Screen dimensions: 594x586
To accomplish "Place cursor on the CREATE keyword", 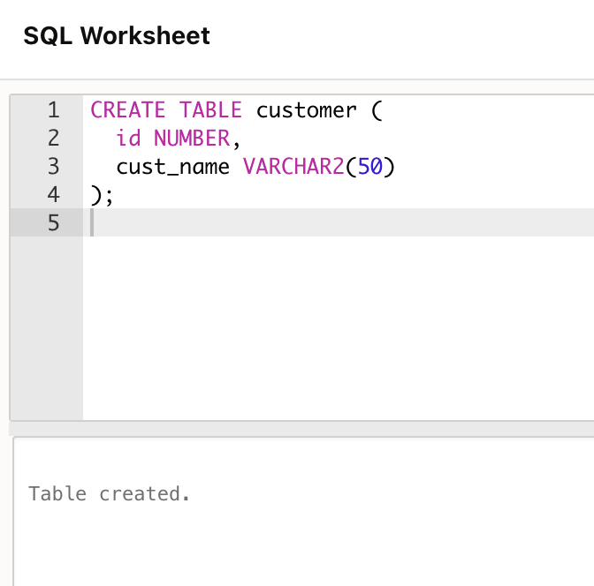I will [x=128, y=110].
